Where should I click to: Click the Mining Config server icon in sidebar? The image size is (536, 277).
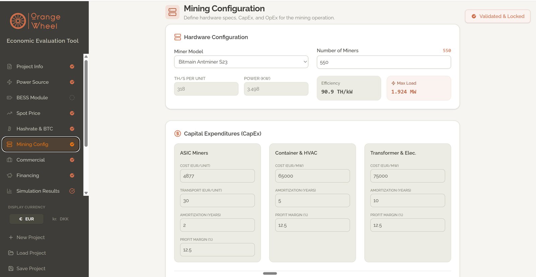9,144
